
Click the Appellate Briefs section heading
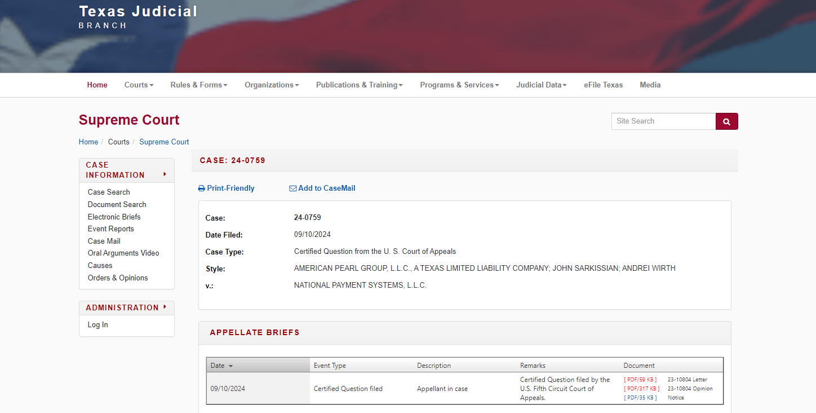pos(255,333)
